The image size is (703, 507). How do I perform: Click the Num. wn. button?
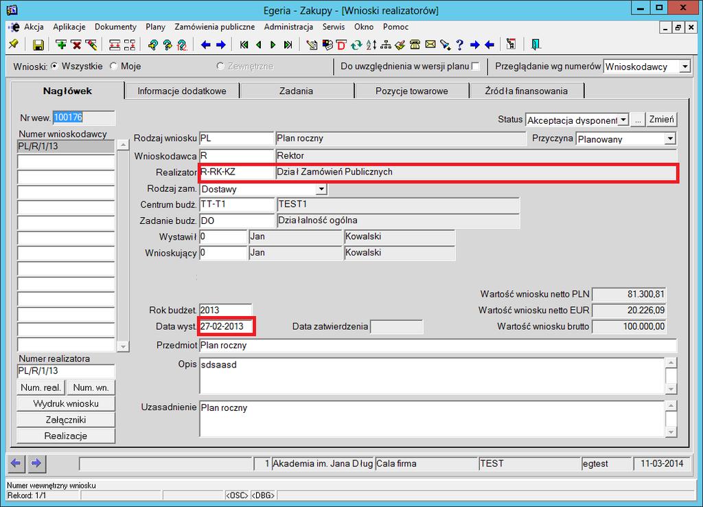click(91, 387)
